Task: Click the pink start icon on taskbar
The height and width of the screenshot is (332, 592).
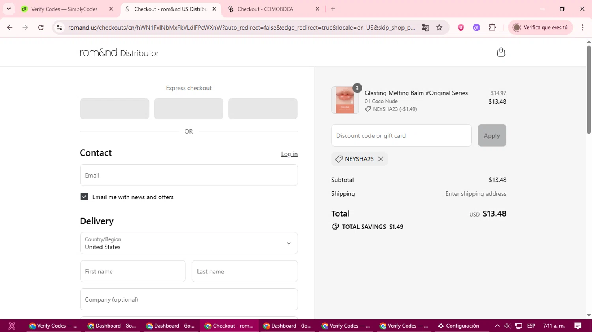Action: point(12,326)
